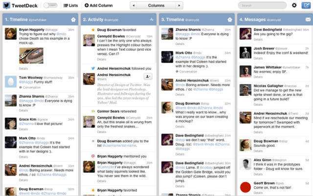Open Details under Andrei Herasimchuk's rescheduling message
This screenshot has width=313, height=196.
(258, 132)
